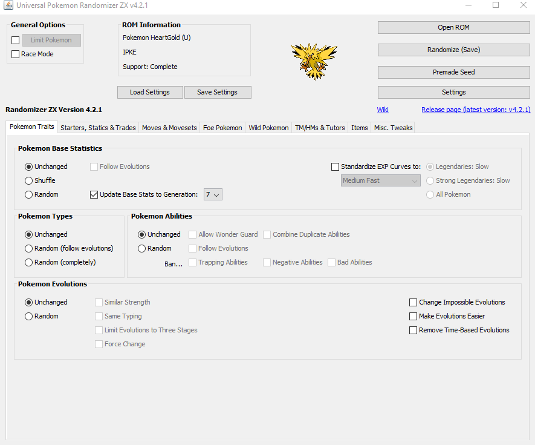Click the 'Support: Complete' text
535x445 pixels.
[x=150, y=67]
